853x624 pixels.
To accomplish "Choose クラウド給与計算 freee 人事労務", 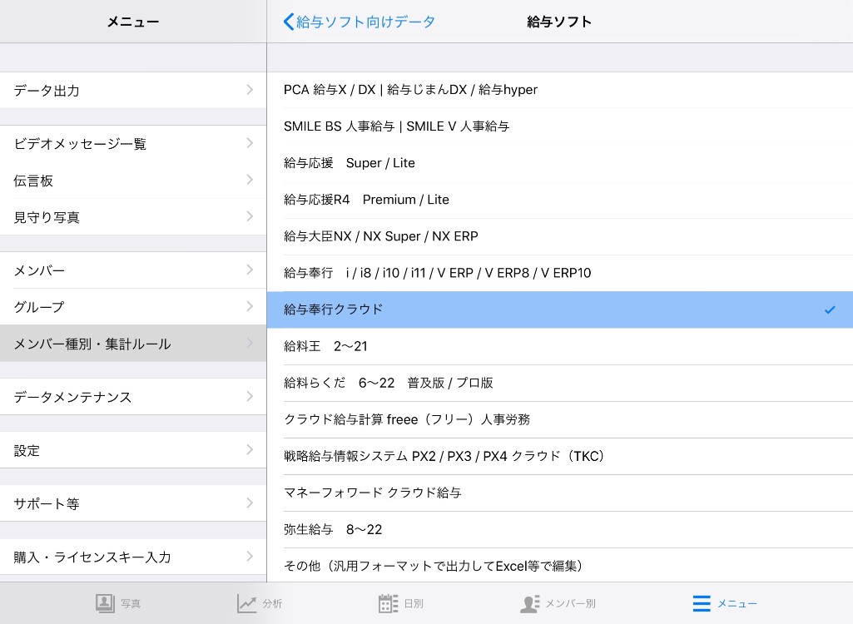I will [x=560, y=419].
